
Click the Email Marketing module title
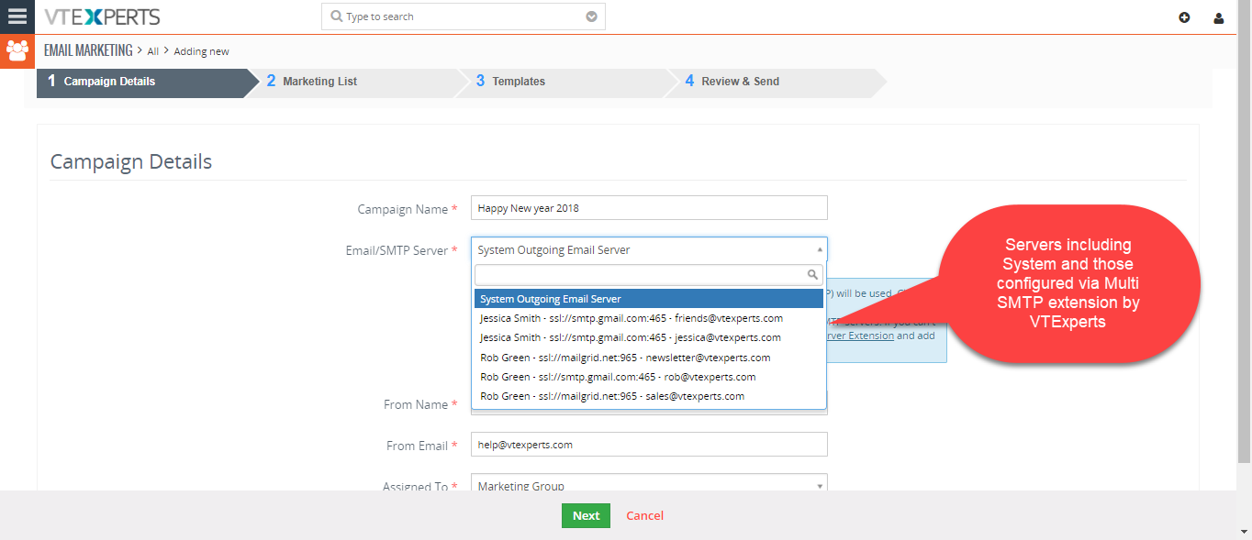point(88,50)
